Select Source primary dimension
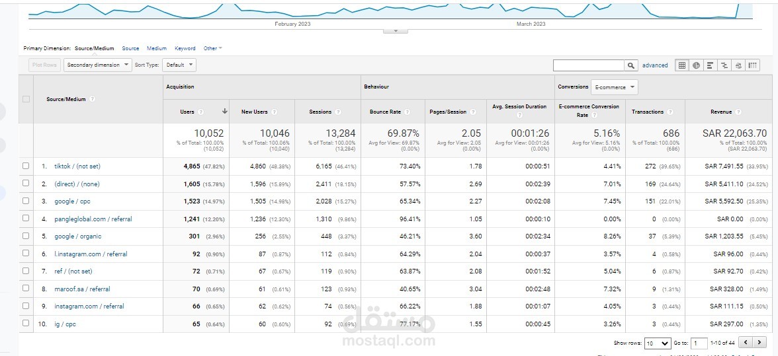 pos(130,48)
